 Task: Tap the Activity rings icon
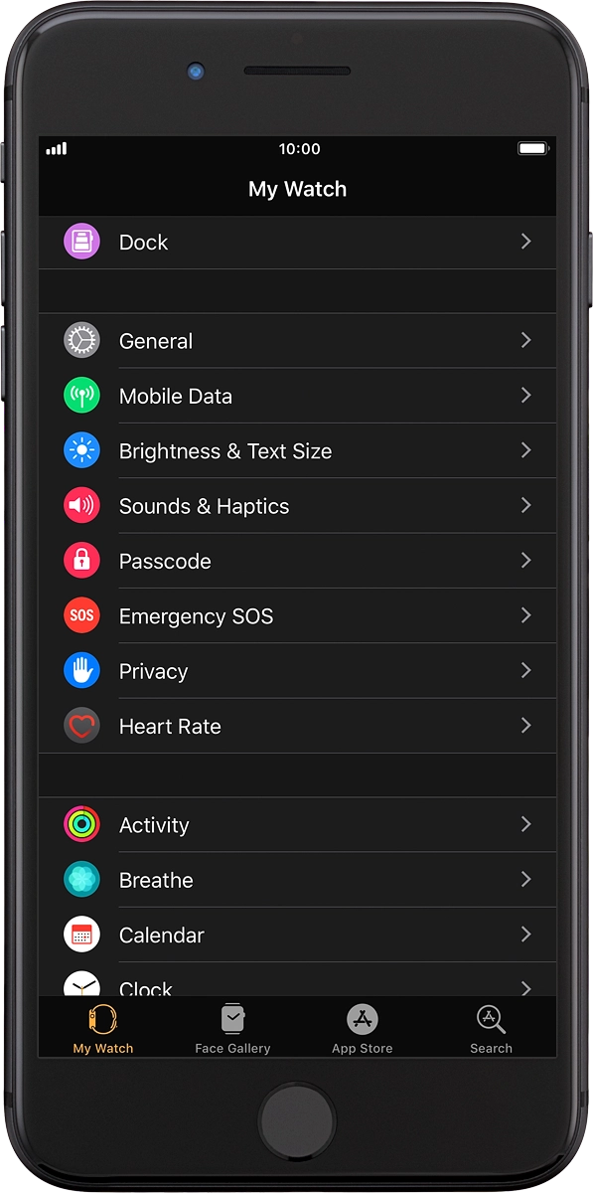point(81,824)
